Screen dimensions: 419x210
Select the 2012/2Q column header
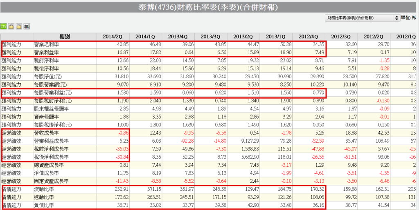coord(374,37)
